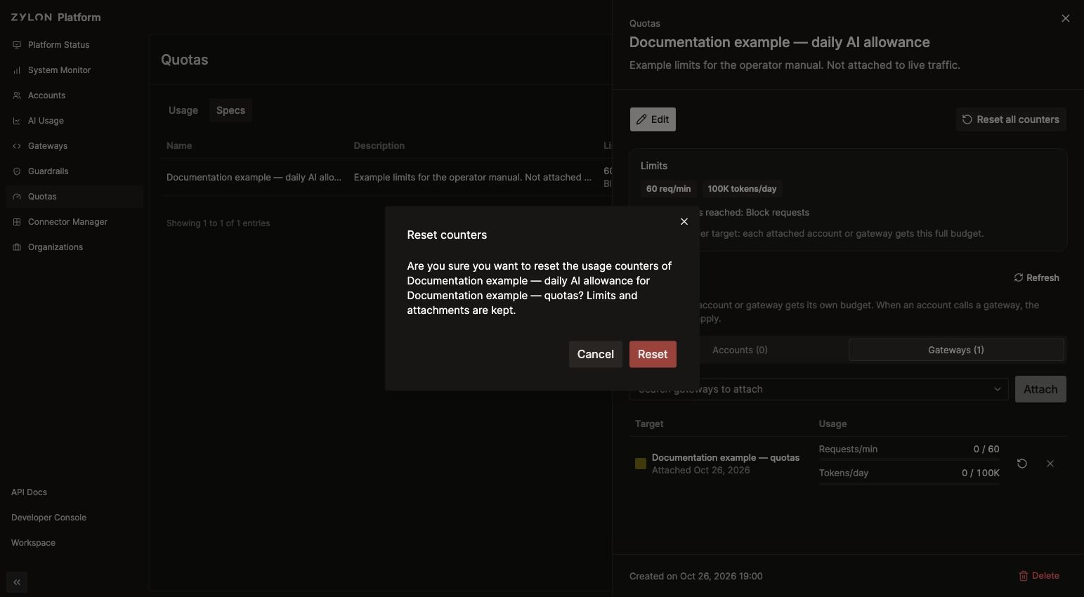Click the yellow square gateway swatch
This screenshot has width=1084, height=597.
coord(640,464)
